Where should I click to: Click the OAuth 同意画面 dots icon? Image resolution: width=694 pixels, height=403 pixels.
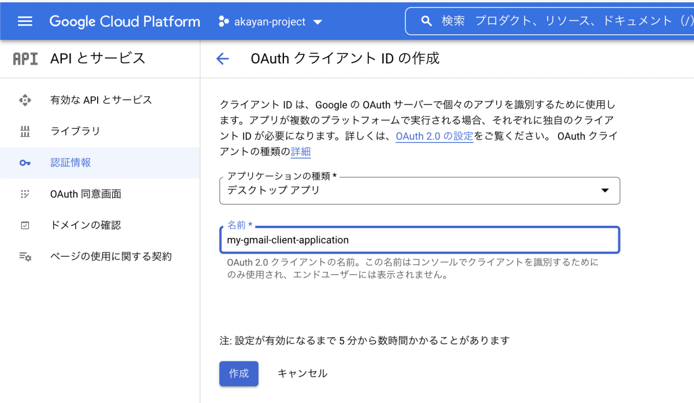click(x=25, y=194)
